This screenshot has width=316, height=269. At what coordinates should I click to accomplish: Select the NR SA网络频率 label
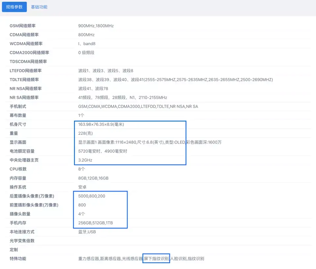coord(24,97)
